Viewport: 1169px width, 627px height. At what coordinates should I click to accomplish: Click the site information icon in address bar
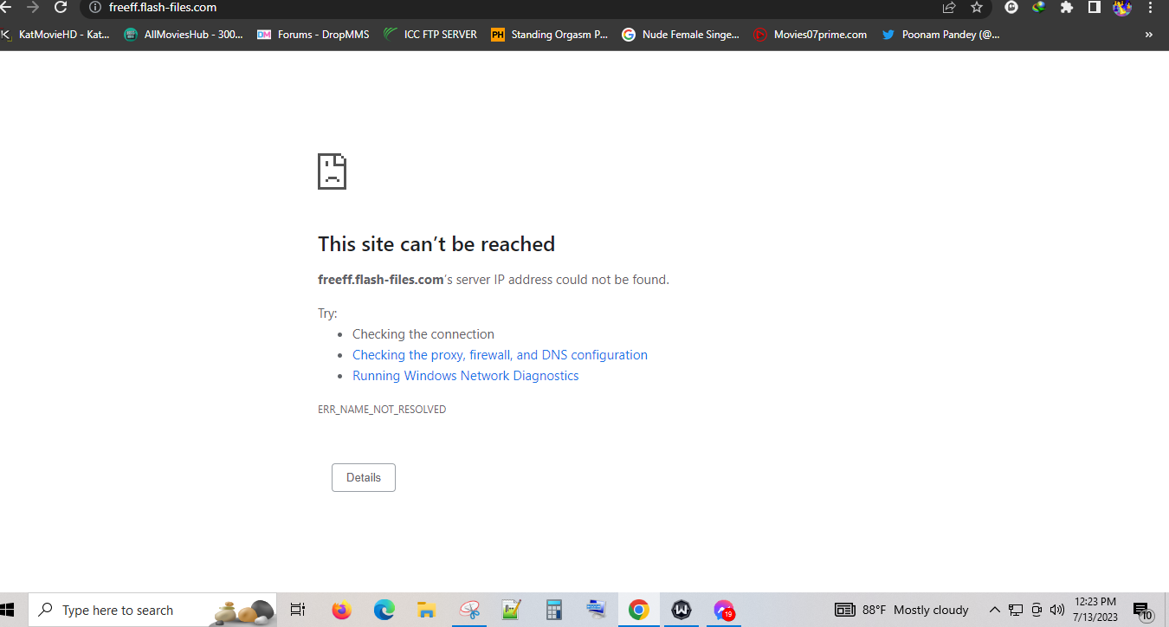[95, 7]
